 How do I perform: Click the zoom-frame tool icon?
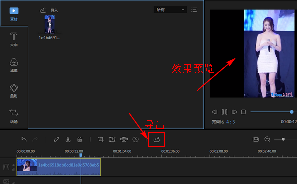(112, 139)
